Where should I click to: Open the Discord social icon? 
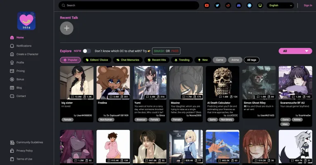239,5
